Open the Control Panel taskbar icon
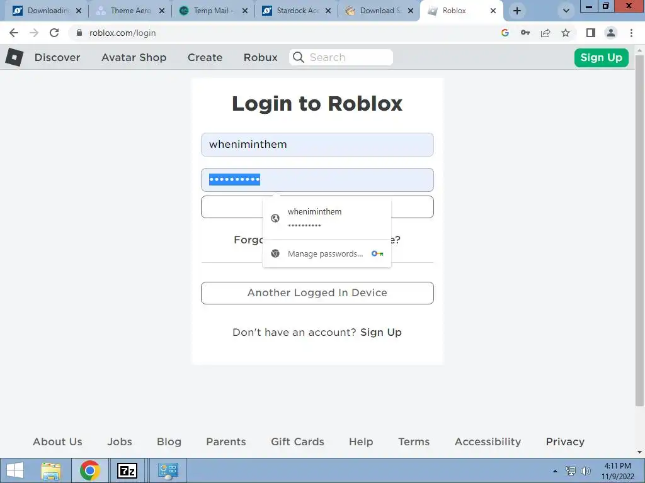645x483 pixels. pyautogui.click(x=168, y=470)
